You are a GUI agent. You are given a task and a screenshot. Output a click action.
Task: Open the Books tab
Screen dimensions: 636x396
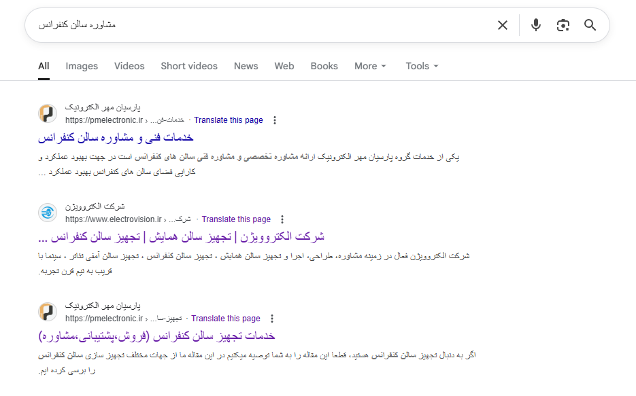324,66
